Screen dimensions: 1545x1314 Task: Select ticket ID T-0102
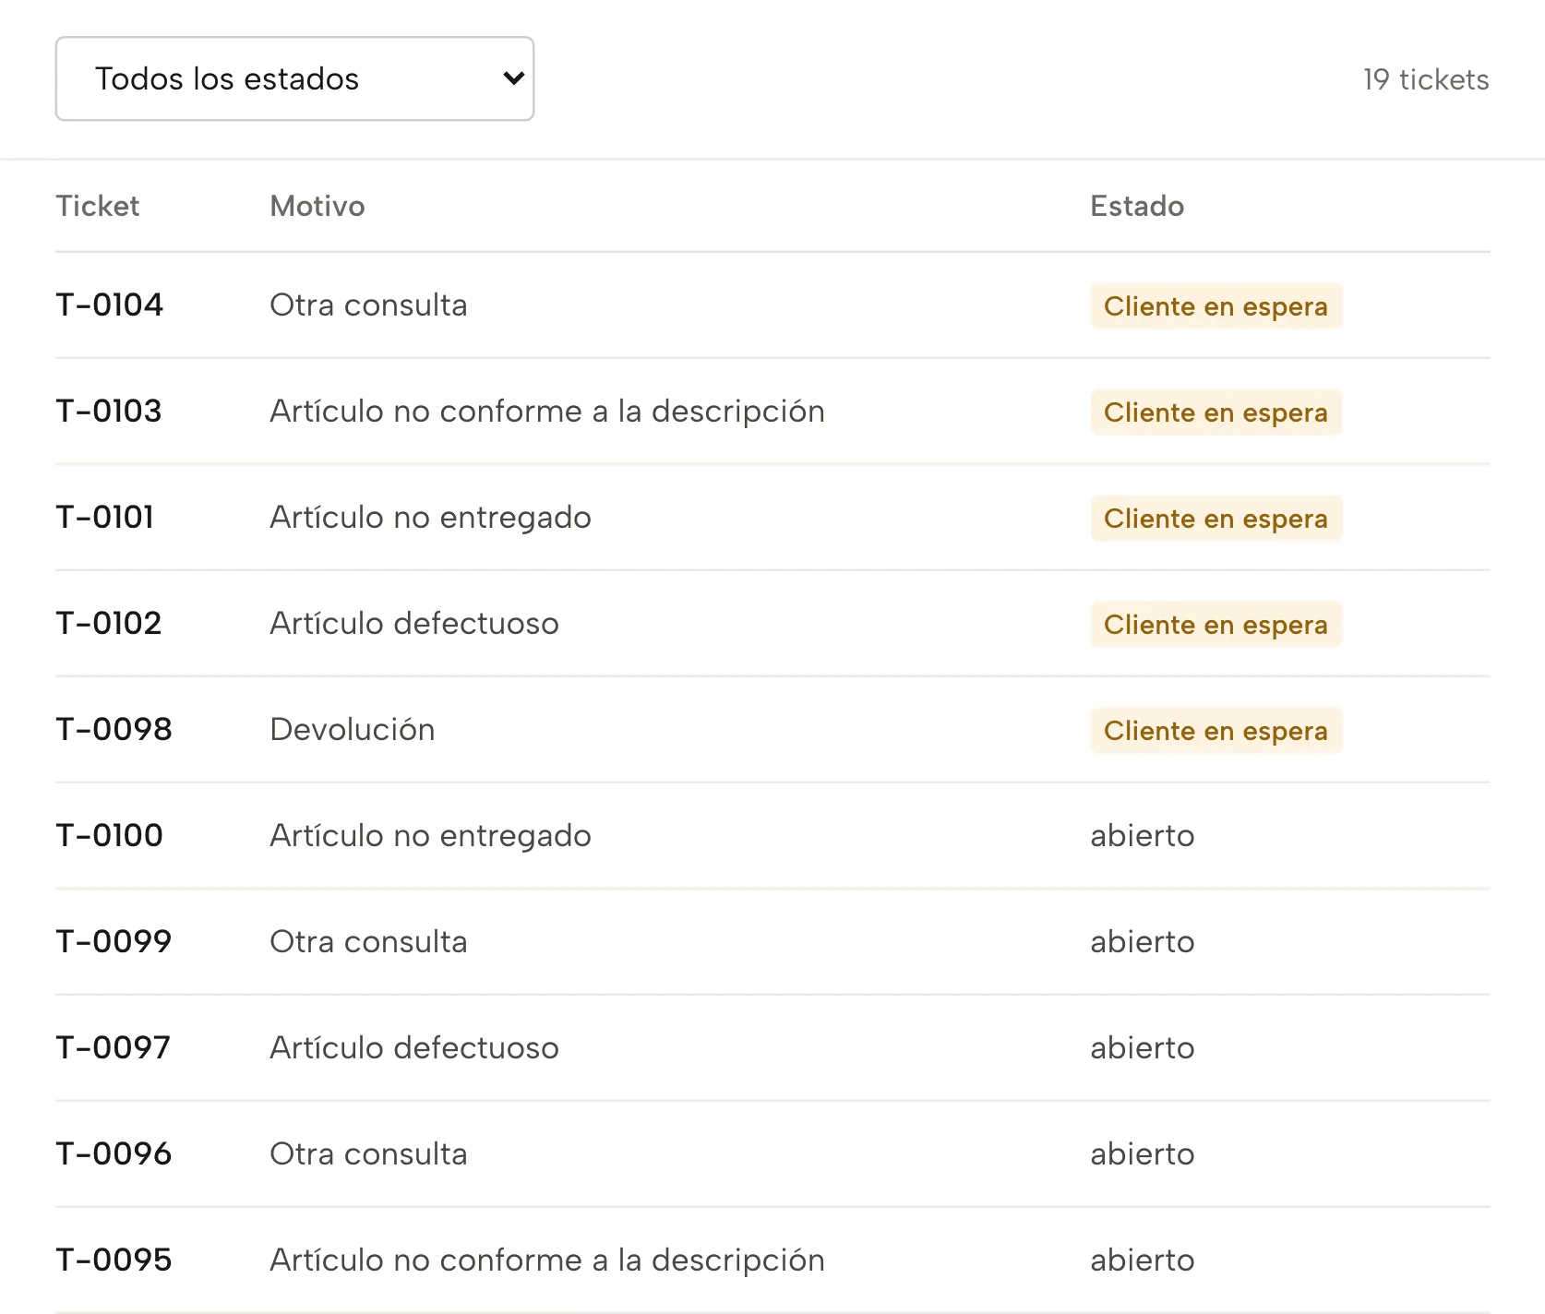coord(109,623)
